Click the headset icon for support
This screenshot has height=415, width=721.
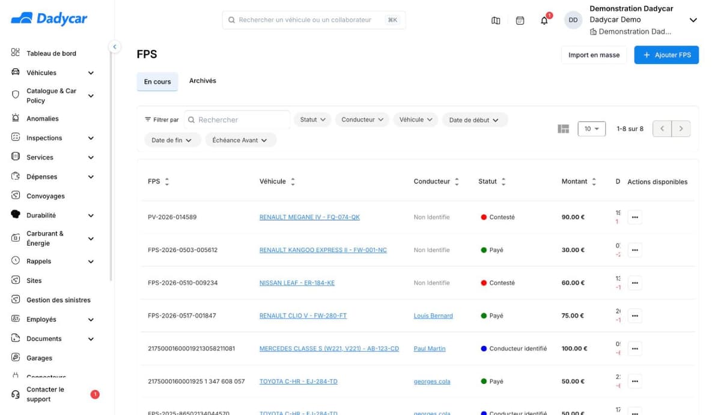pos(16,394)
